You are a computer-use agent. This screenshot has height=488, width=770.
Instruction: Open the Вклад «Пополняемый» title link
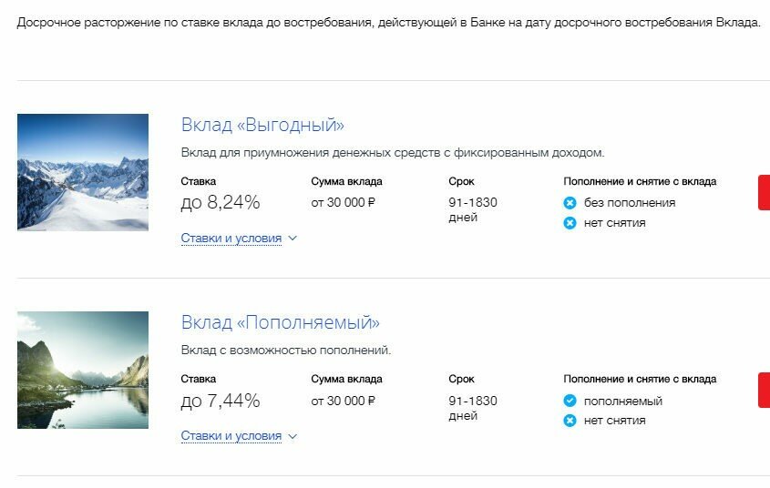click(x=280, y=323)
